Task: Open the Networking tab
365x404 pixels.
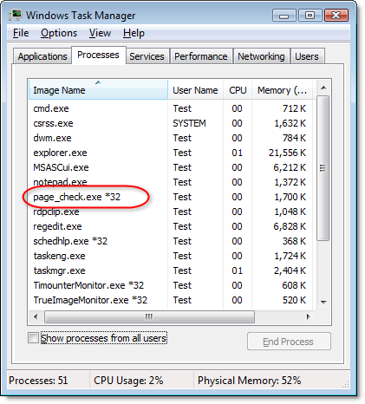Action: click(x=261, y=56)
